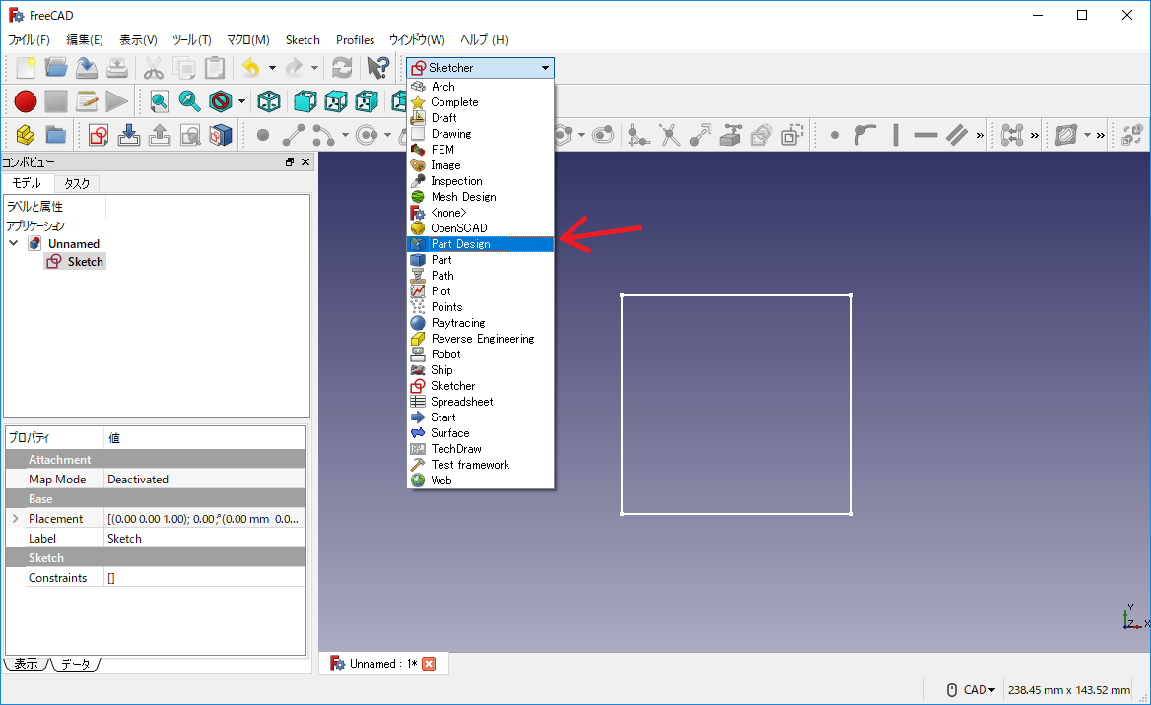Start macro recording with red circle

click(x=26, y=101)
